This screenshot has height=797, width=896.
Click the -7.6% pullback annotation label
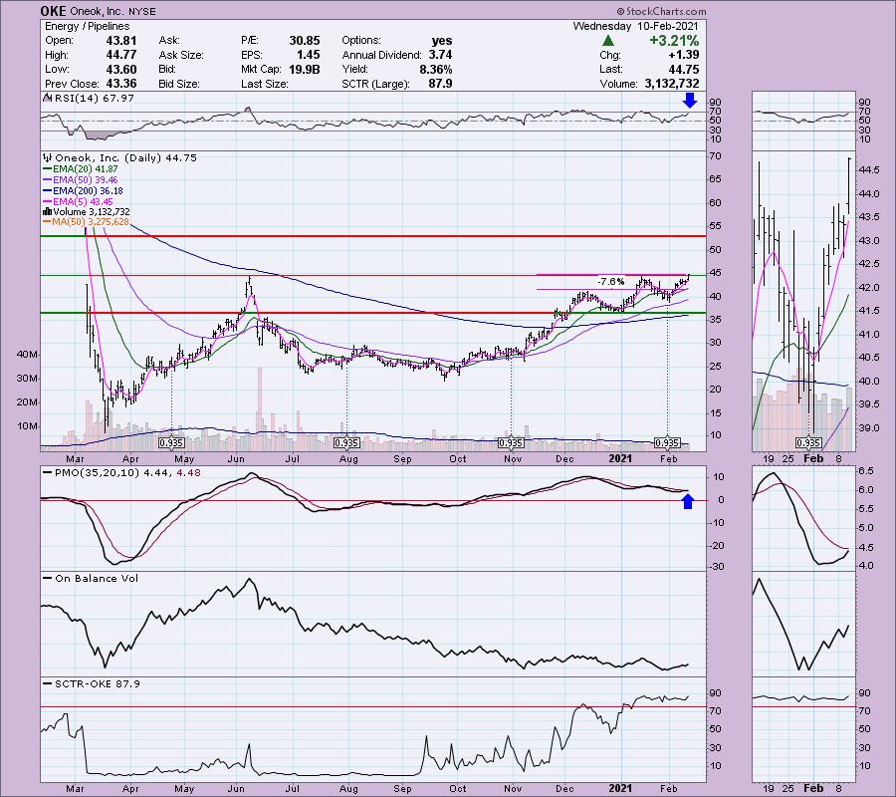[x=611, y=281]
